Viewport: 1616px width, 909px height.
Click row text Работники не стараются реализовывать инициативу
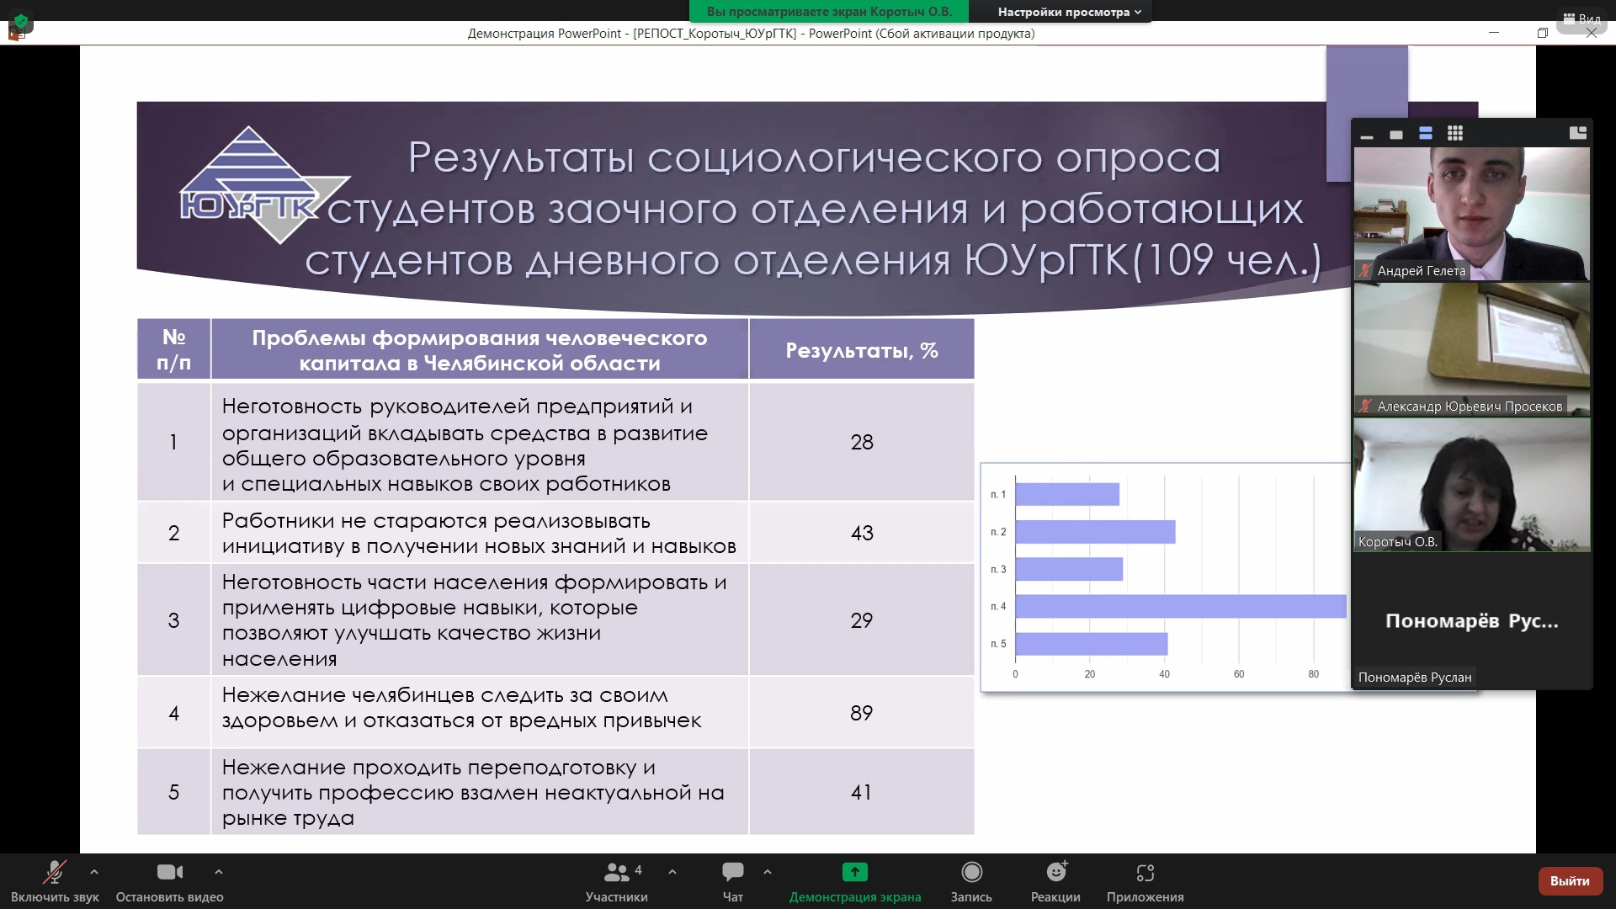click(x=479, y=534)
